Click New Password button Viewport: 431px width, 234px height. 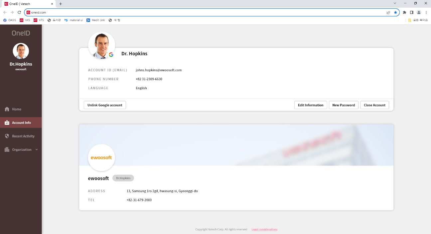pos(344,105)
